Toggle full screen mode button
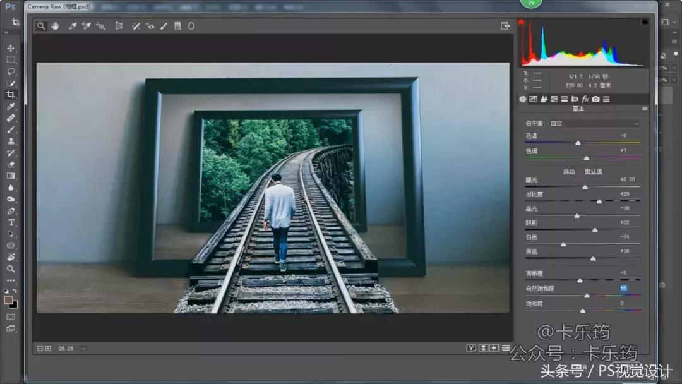The width and height of the screenshot is (682, 384). 505,26
